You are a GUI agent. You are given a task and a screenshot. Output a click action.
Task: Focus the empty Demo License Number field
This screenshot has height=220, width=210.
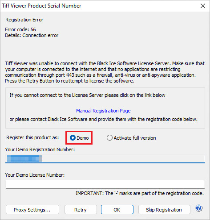pyautogui.click(x=105, y=184)
